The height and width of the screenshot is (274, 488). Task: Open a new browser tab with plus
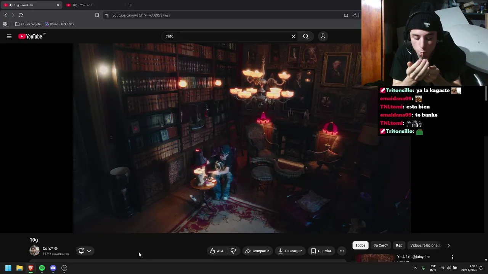[x=130, y=5]
